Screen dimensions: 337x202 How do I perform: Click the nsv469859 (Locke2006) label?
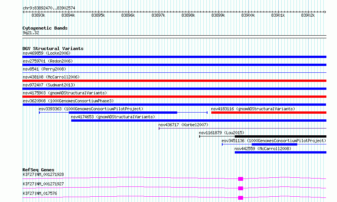point(47,53)
